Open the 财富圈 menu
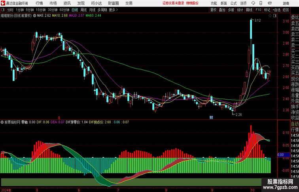The width and height of the screenshot is (299, 192). click(x=113, y=3)
